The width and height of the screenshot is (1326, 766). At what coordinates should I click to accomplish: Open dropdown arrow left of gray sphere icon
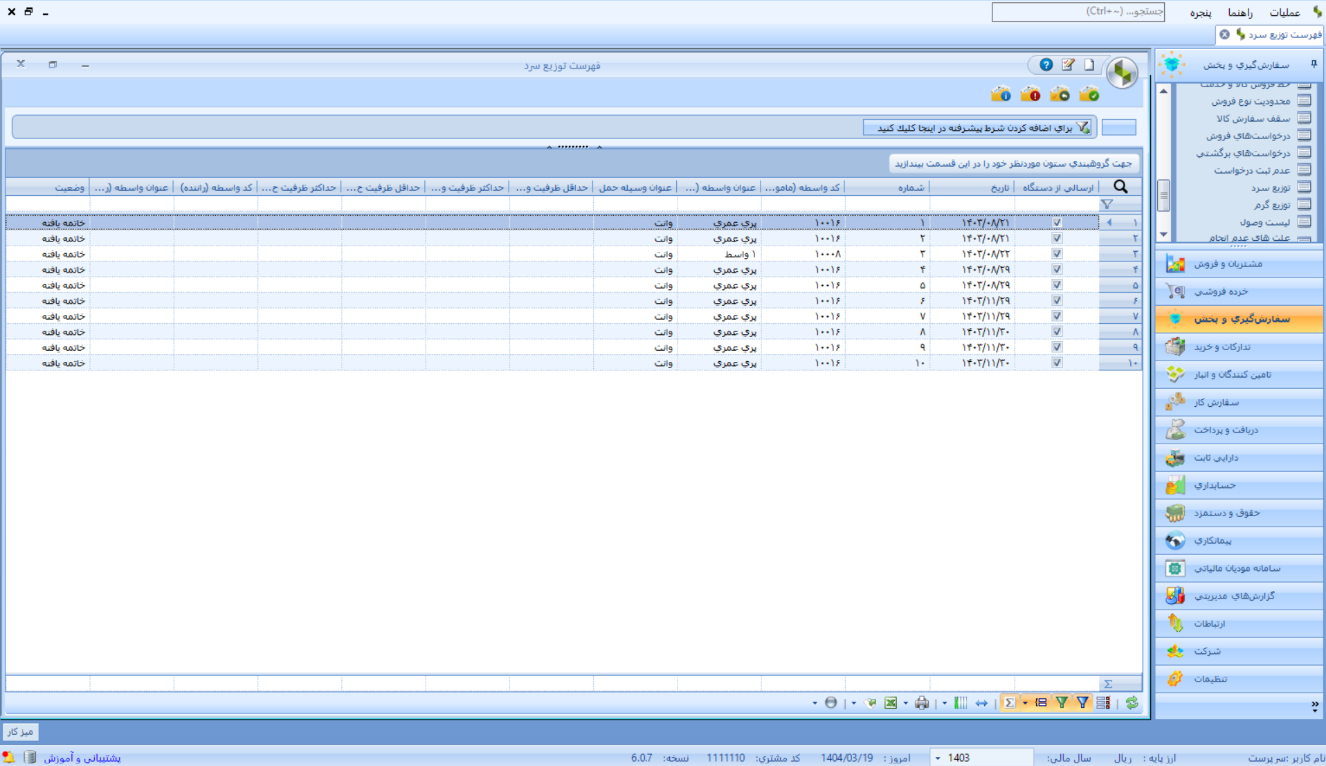pos(815,703)
